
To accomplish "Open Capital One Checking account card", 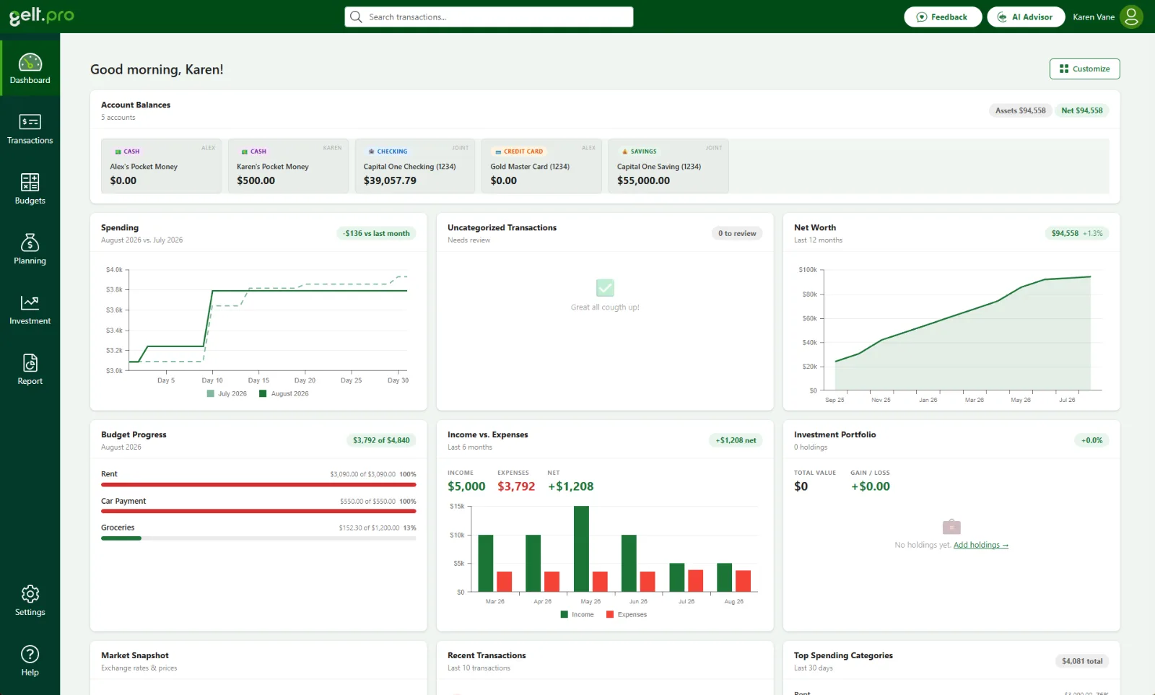I will click(x=415, y=166).
